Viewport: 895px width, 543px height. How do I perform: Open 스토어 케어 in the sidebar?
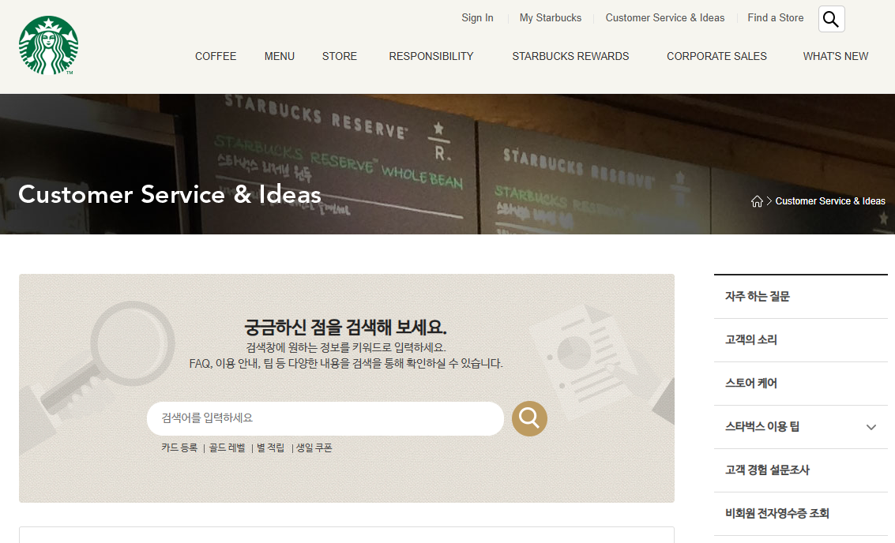tap(801, 384)
